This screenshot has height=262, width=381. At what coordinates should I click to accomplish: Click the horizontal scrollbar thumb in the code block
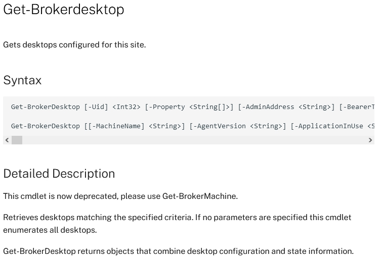17,140
